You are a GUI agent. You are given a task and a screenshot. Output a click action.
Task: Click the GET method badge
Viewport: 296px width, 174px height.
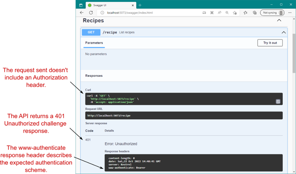pyautogui.click(x=91, y=32)
